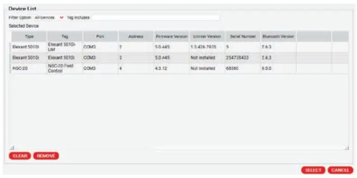Sort by the Port column header
Viewport: 357px width, 178px height.
tap(100, 37)
